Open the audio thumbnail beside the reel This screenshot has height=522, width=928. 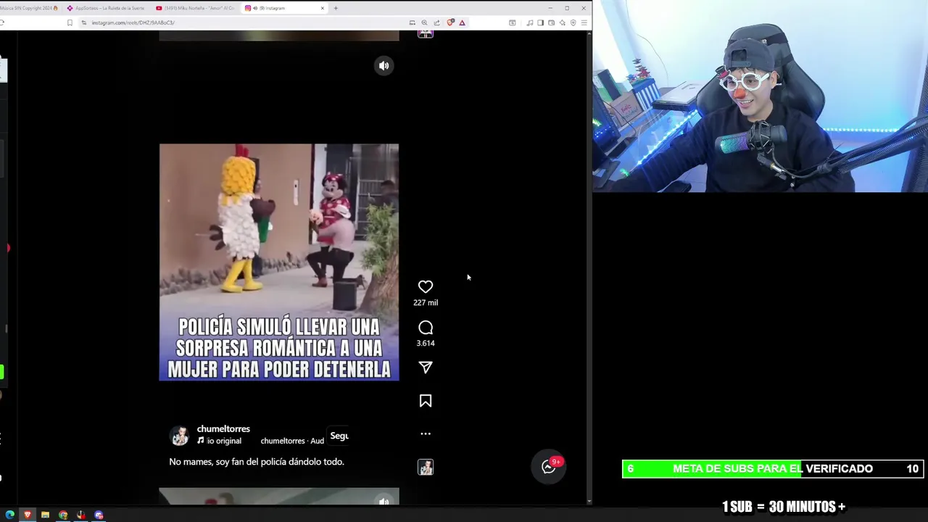pyautogui.click(x=426, y=468)
